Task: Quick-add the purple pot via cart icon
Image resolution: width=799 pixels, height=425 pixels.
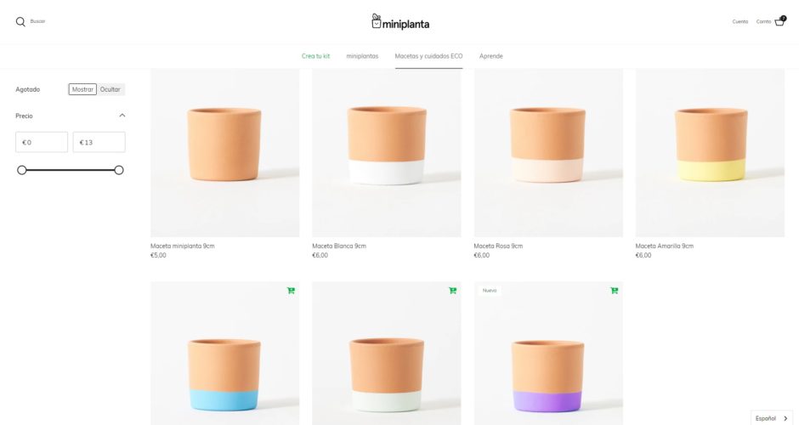Action: click(614, 291)
